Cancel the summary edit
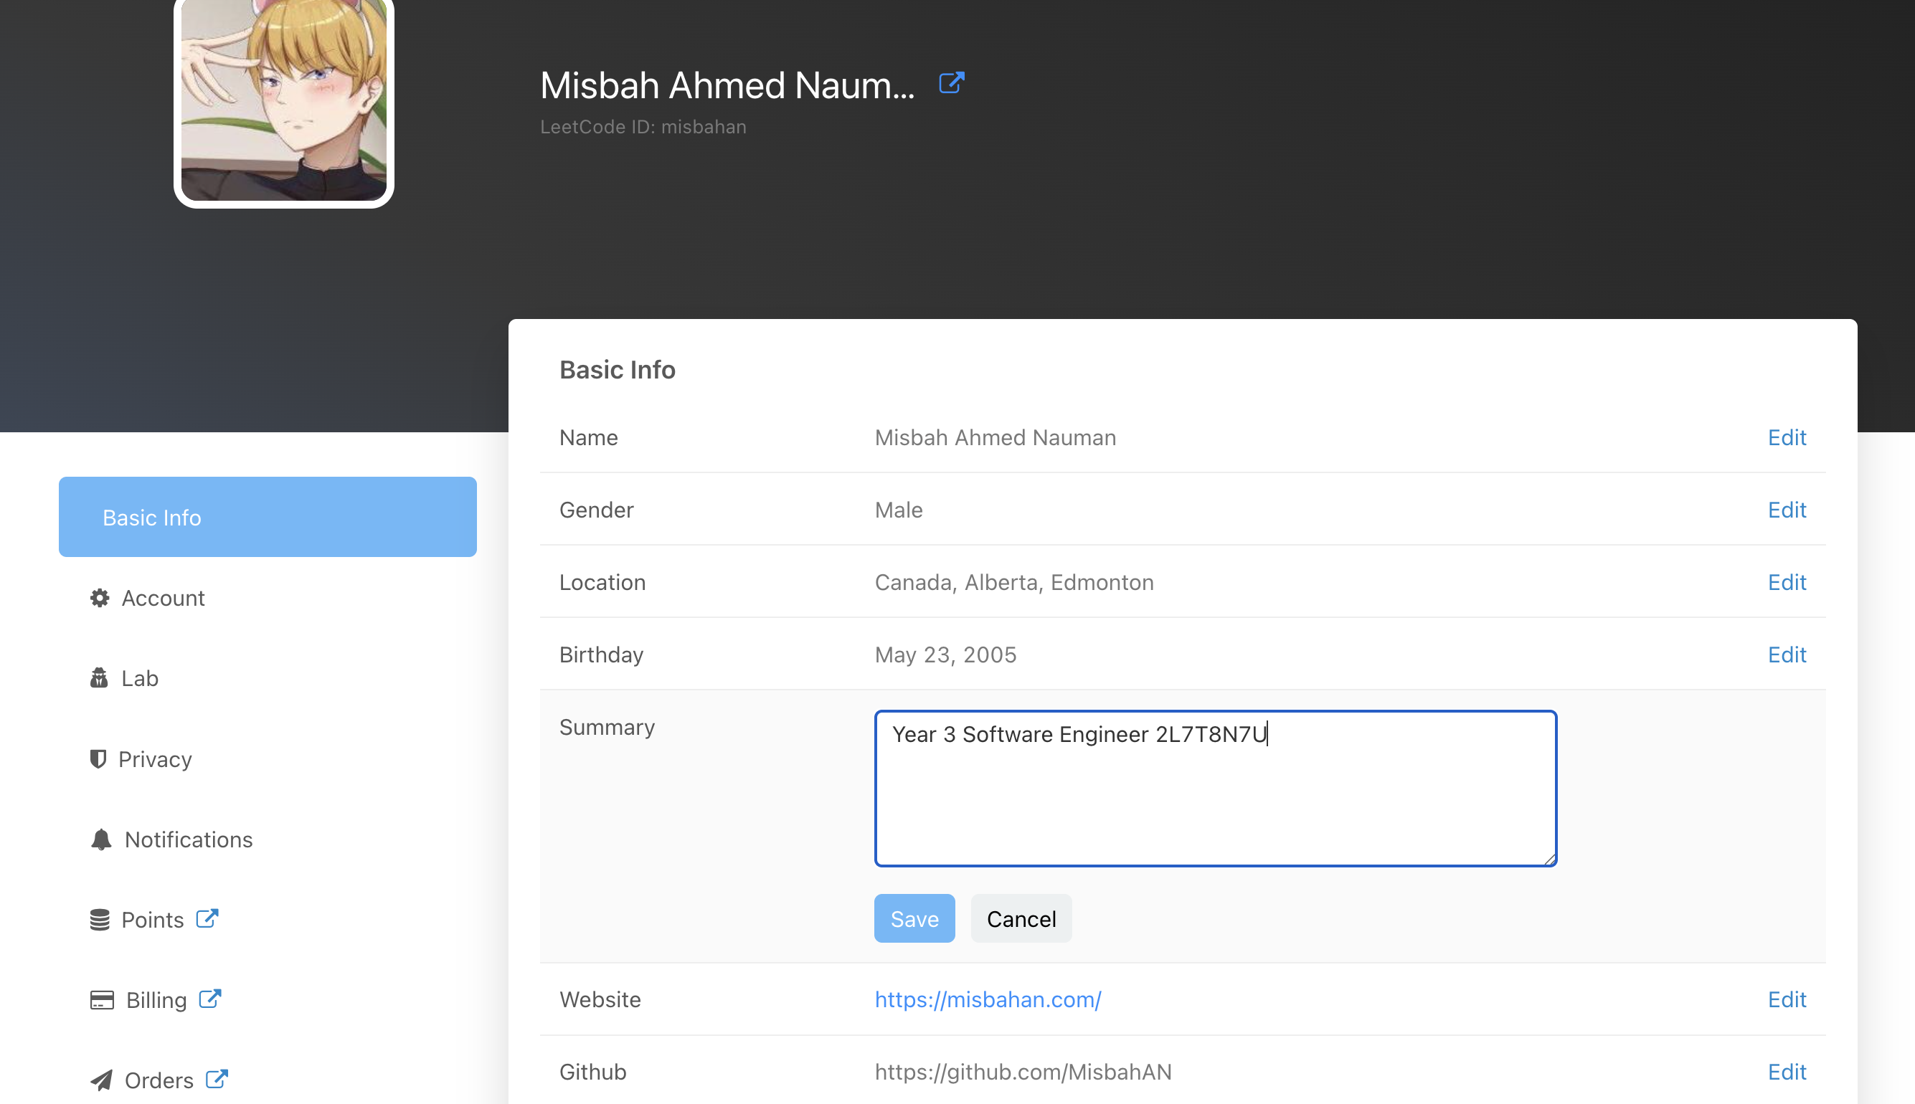 pyautogui.click(x=1021, y=918)
